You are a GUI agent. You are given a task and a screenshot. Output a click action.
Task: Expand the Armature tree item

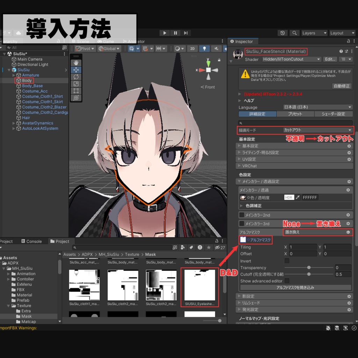click(14, 75)
